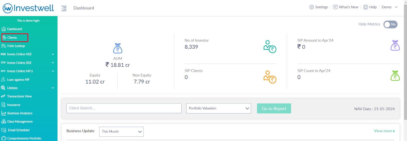
Task: Click the Dashboard page title in header
Action: (84, 8)
